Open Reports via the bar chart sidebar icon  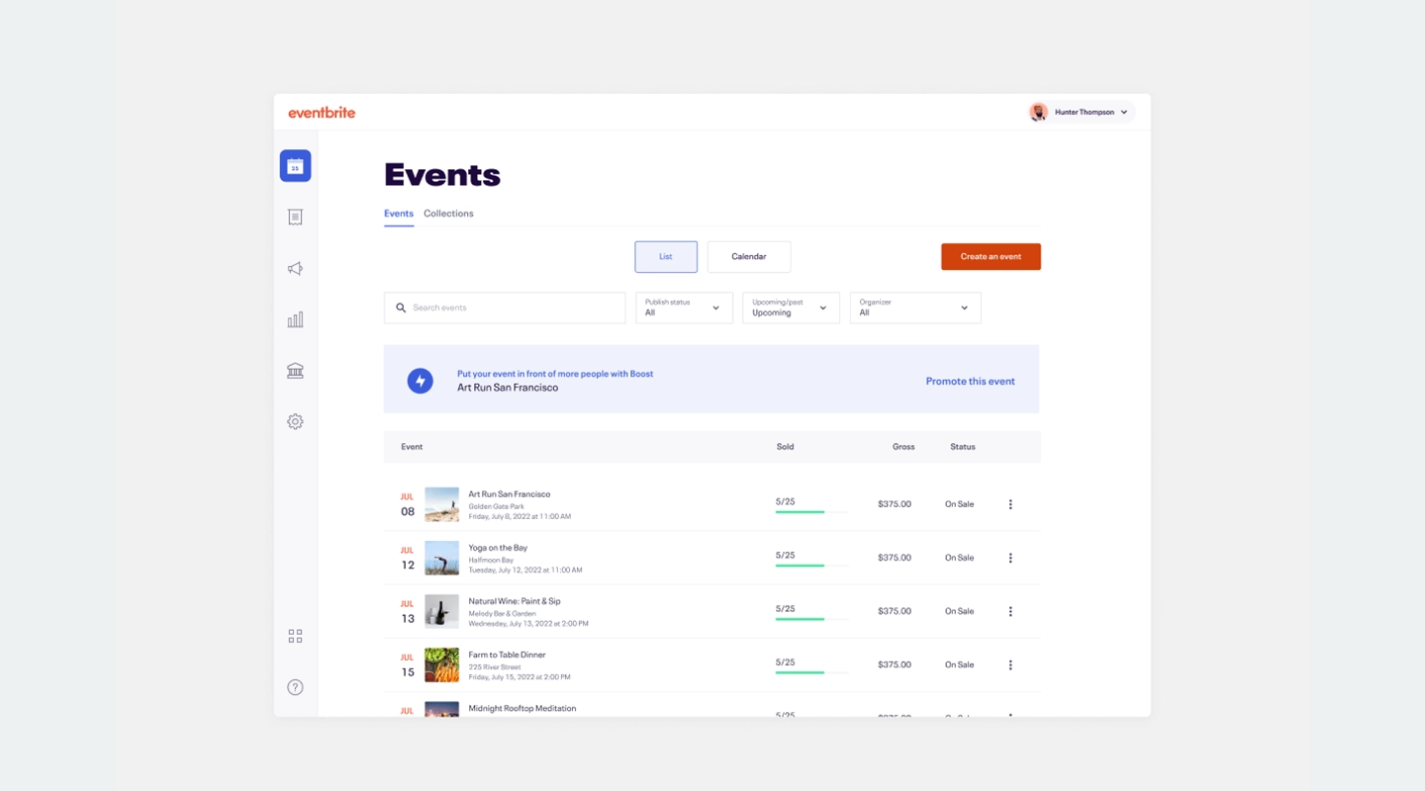pos(295,318)
